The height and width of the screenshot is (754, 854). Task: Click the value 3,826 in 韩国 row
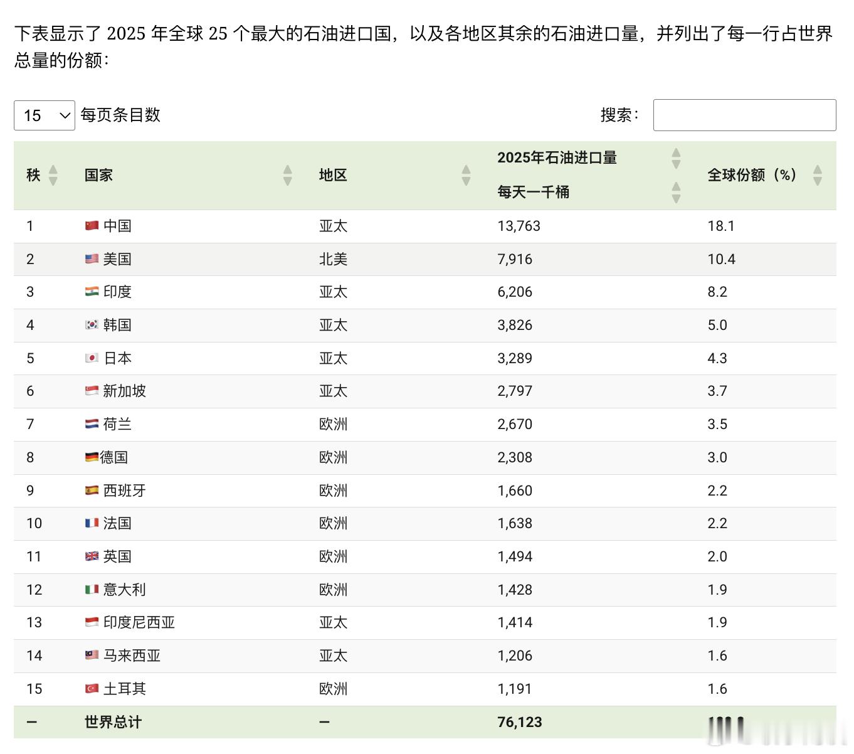point(515,325)
